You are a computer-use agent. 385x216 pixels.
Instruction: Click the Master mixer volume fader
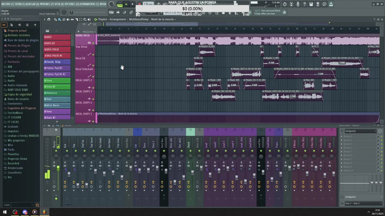(58, 168)
